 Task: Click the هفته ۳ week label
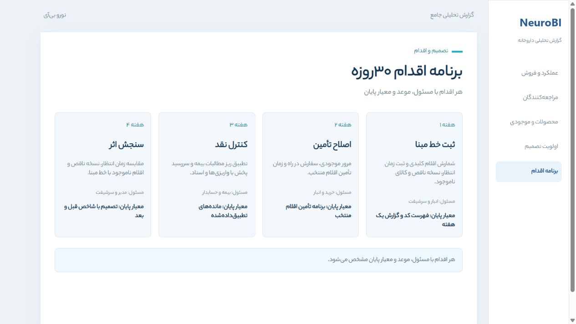click(239, 125)
